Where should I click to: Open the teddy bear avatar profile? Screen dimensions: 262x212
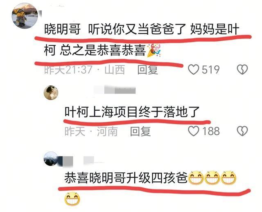25,16
